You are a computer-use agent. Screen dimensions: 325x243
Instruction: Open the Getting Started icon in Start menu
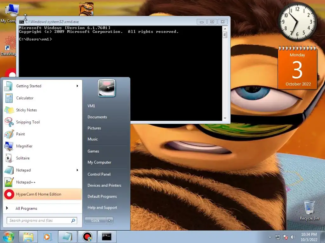tap(9, 86)
